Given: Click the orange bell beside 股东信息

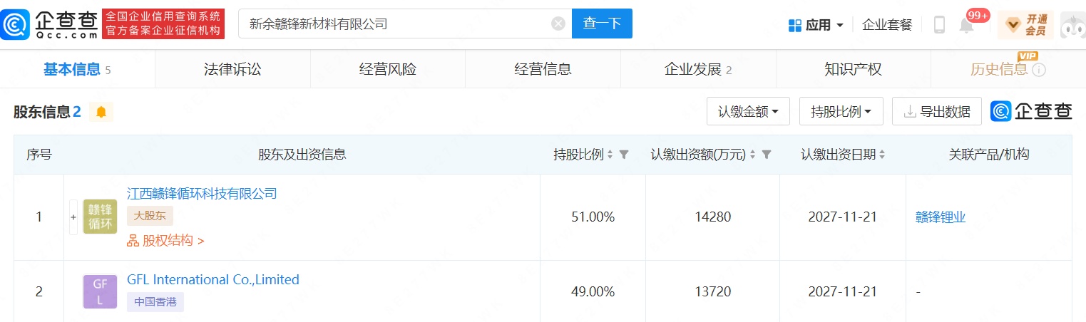Looking at the screenshot, I should pyautogui.click(x=101, y=112).
